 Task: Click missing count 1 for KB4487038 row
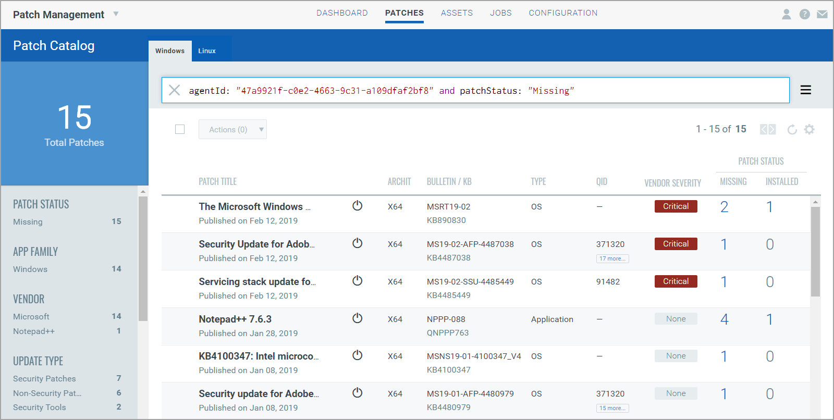point(724,244)
